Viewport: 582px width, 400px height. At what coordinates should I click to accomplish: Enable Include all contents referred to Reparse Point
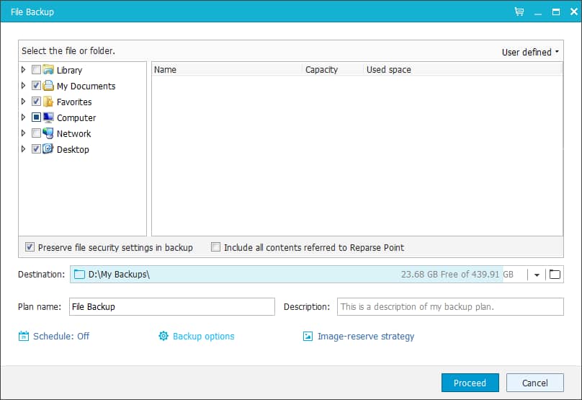click(x=215, y=247)
